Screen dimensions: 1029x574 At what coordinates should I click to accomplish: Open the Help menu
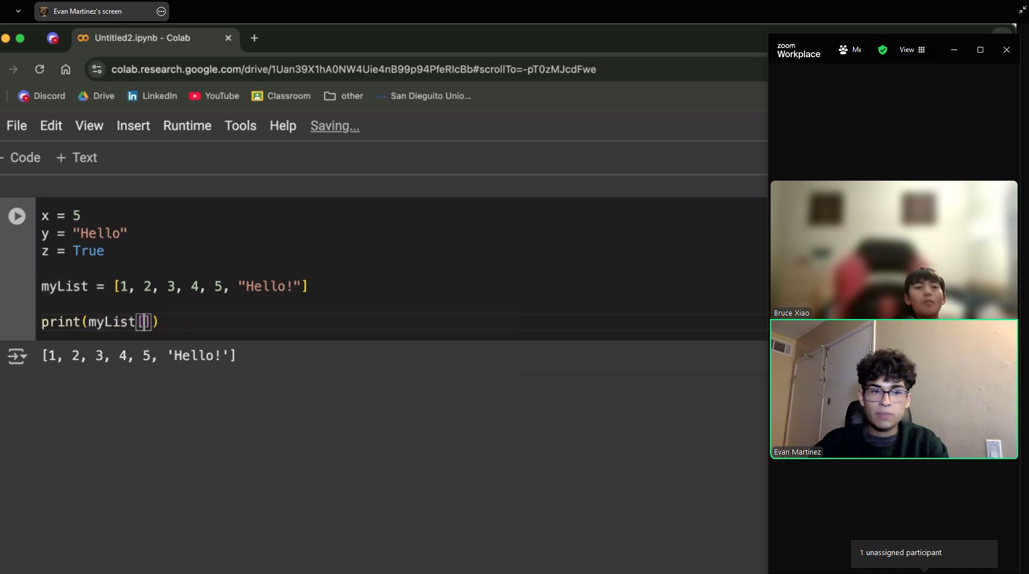tap(283, 126)
